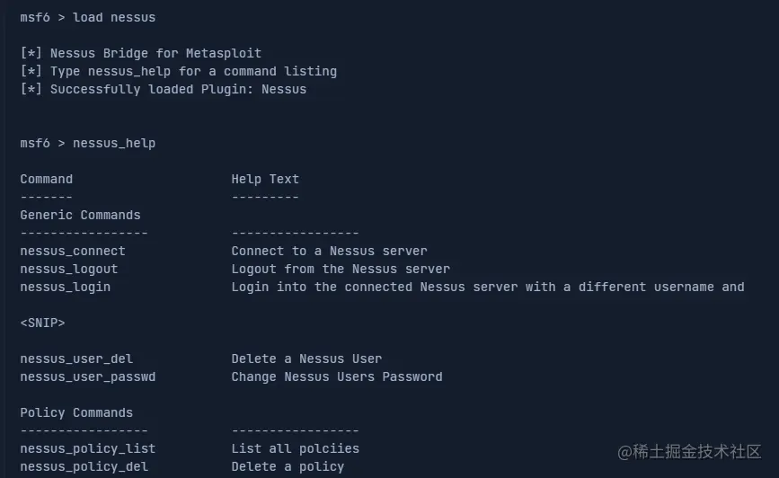Click the nessus_user_del command
Image resolution: width=779 pixels, height=478 pixels.
[x=76, y=358]
